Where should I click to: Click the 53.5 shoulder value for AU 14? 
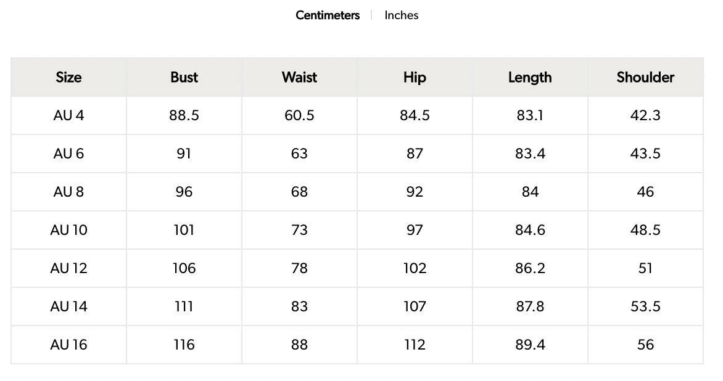645,306
